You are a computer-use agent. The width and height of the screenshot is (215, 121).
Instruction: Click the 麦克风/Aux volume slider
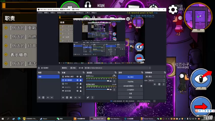coord(98,81)
